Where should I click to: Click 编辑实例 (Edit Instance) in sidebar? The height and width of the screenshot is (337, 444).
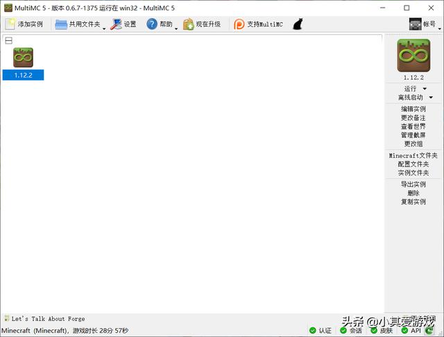pos(413,109)
